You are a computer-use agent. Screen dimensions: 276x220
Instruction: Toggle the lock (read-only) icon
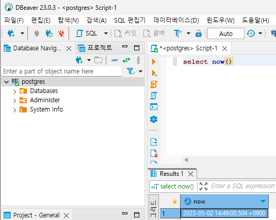pyautogui.click(x=199, y=33)
